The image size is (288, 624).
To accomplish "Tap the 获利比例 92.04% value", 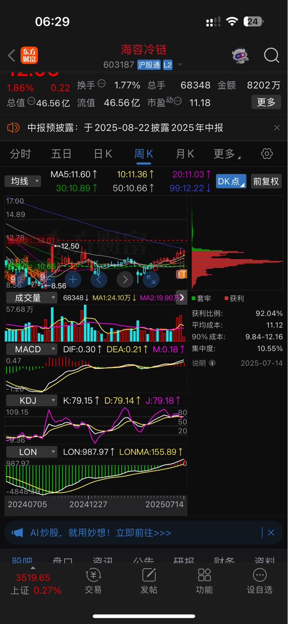I will point(269,313).
